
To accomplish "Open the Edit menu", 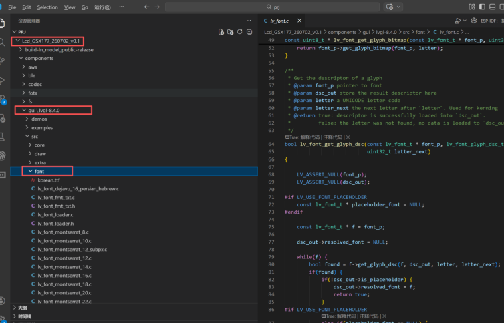I will tap(26, 7).
